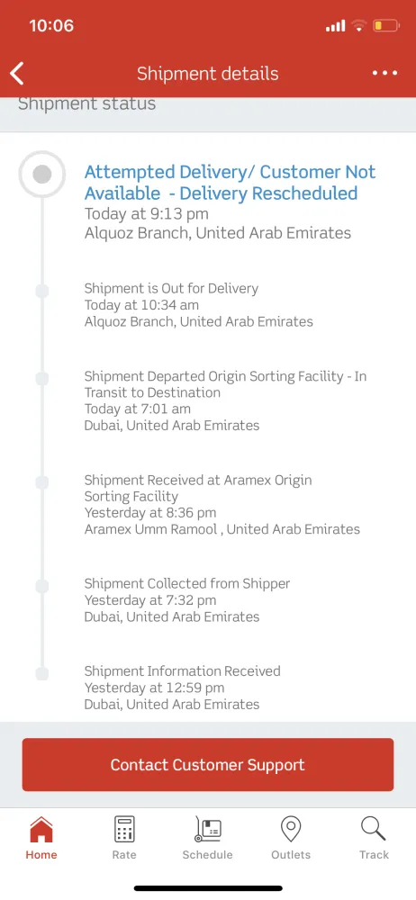416x900 pixels.
Task: Select the Attempted Delivery status heading
Action: pos(230,183)
